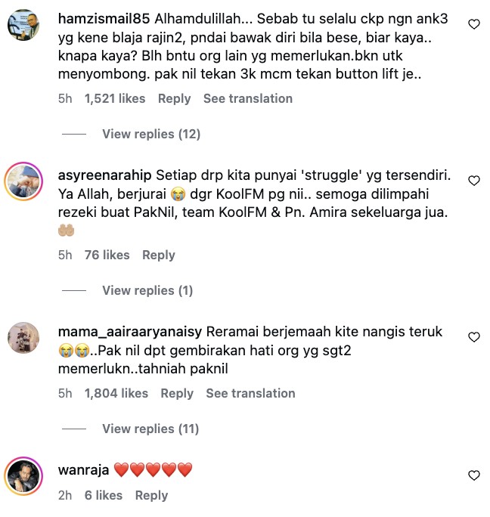This screenshot has height=517, width=490.
Task: Expand View replies (11)
Action: pos(150,429)
